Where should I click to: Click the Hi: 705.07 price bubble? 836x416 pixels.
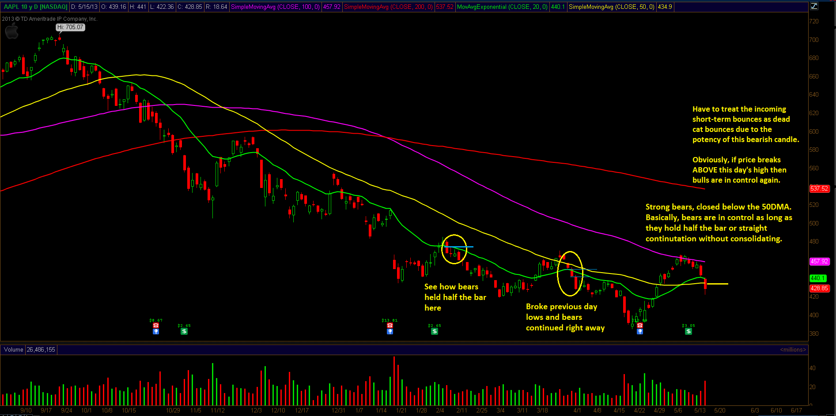click(70, 27)
